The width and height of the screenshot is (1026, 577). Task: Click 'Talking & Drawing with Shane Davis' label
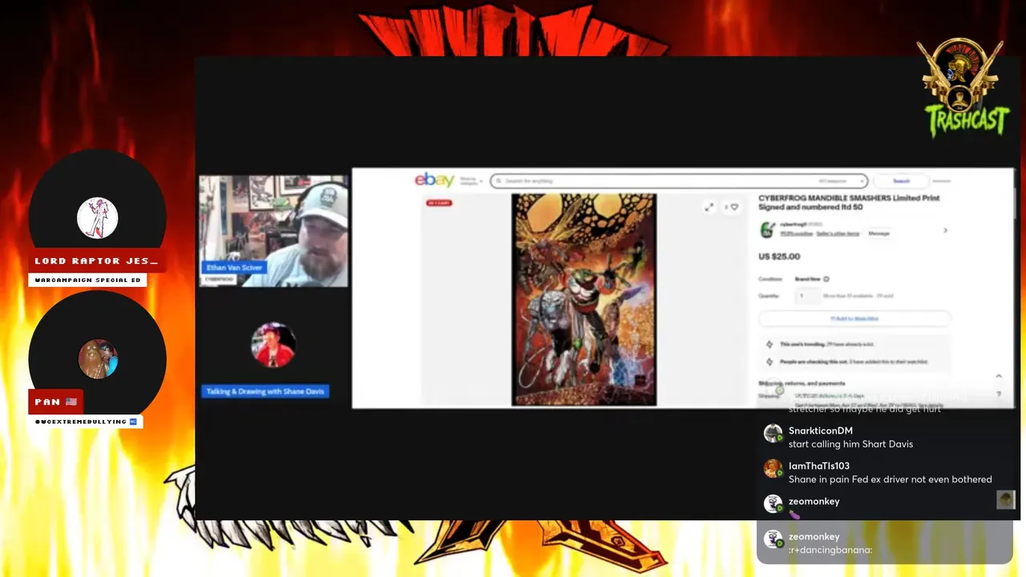coord(265,391)
